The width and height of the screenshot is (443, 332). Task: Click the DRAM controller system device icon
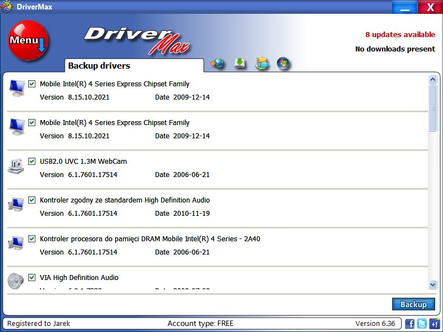click(x=16, y=243)
